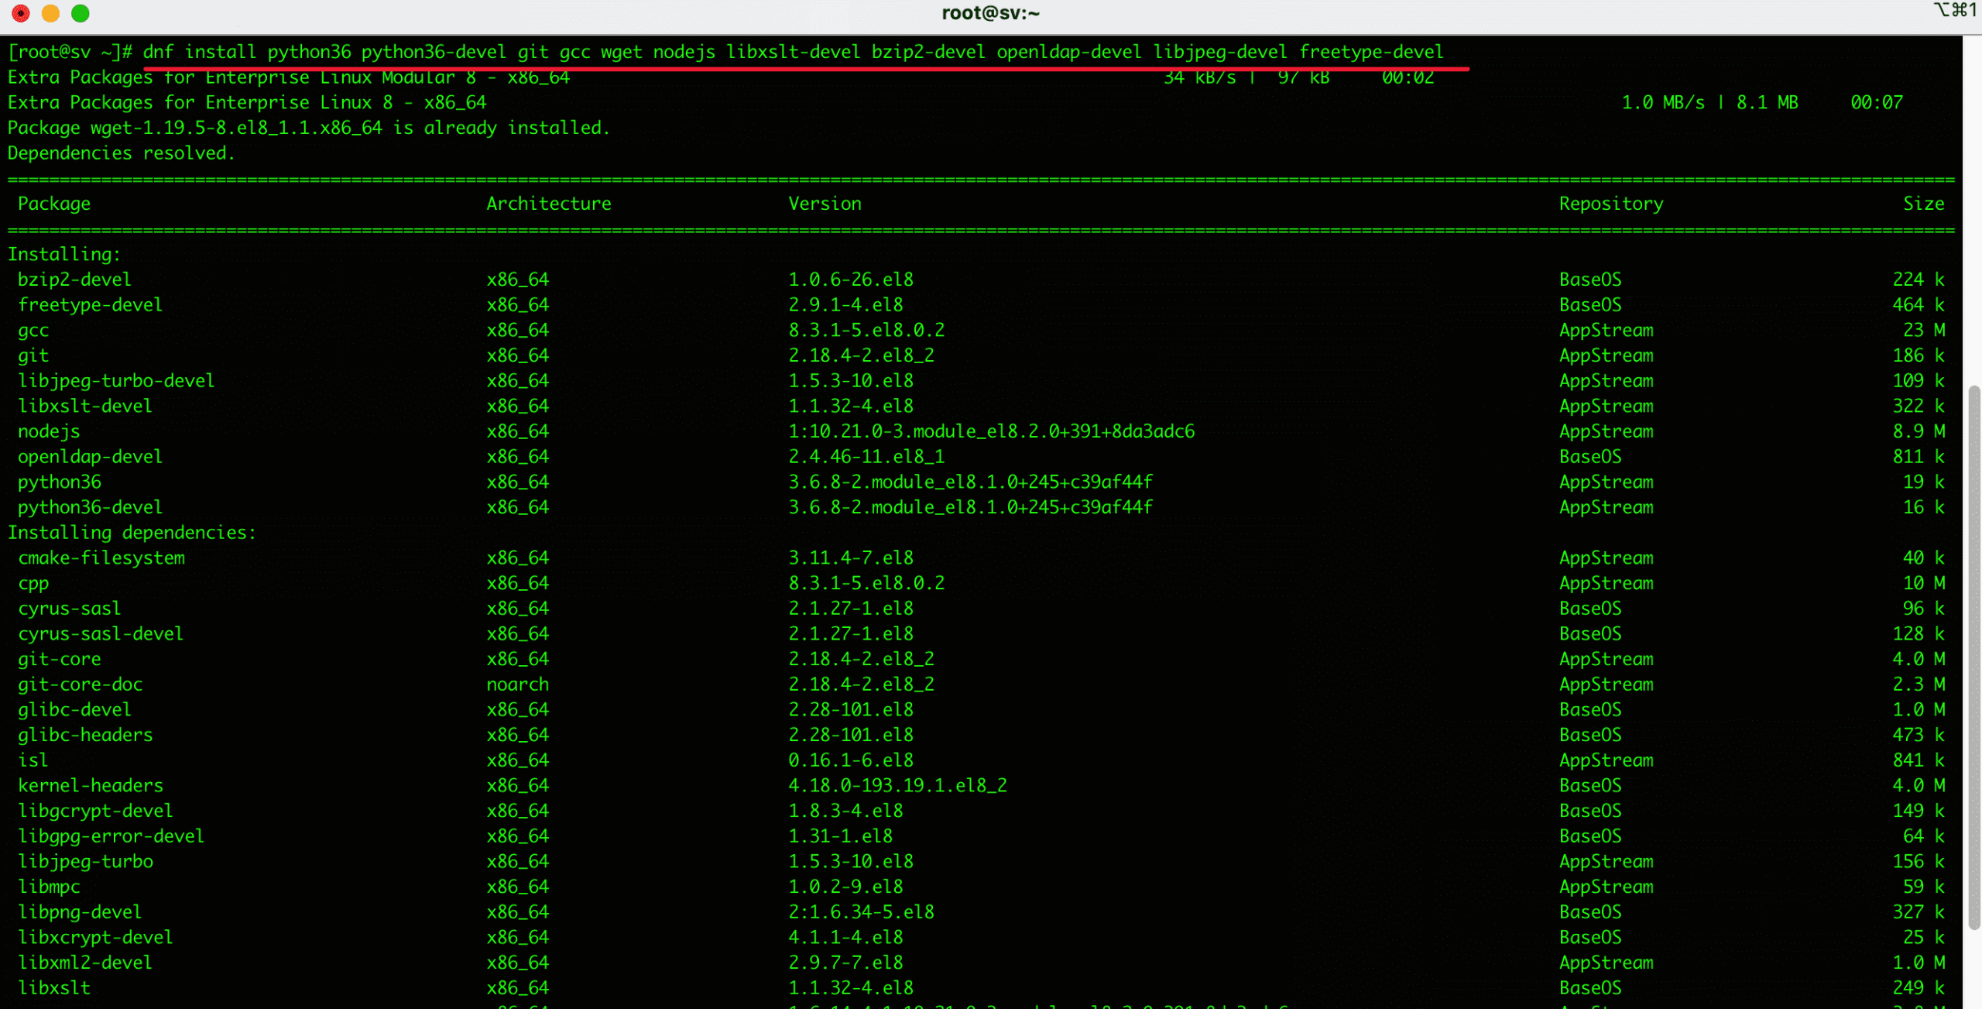1982x1009 pixels.
Task: Click the yellow minimize window button
Action: pos(50,13)
